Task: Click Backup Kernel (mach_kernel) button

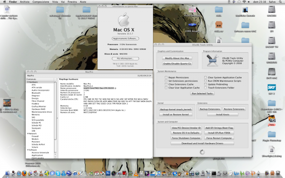Action: (x=176, y=109)
